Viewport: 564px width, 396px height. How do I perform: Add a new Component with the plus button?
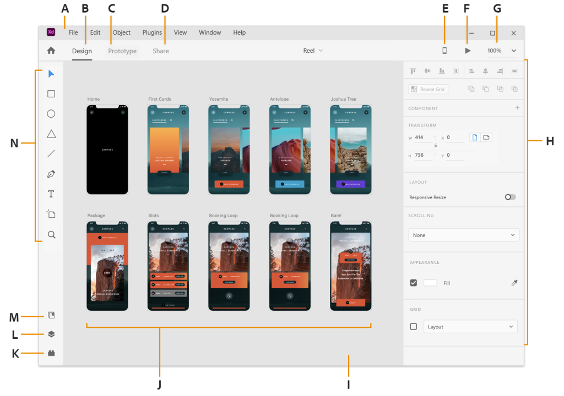(x=517, y=108)
